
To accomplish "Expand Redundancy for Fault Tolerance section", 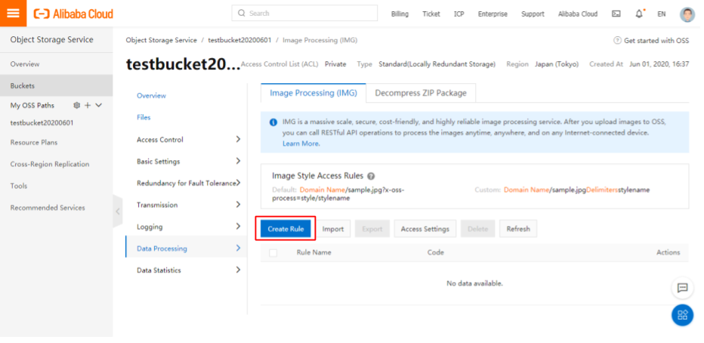I will [189, 183].
